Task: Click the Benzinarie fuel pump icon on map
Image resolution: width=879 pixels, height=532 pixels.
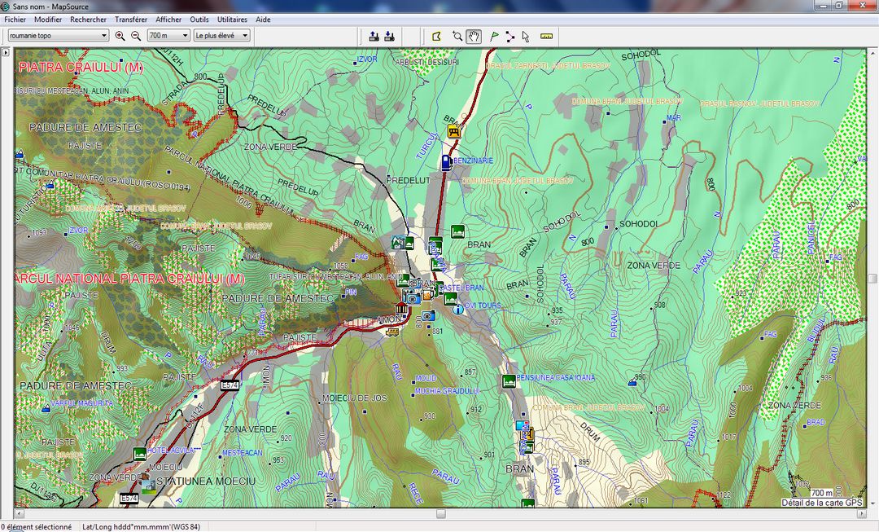Action: click(x=447, y=161)
